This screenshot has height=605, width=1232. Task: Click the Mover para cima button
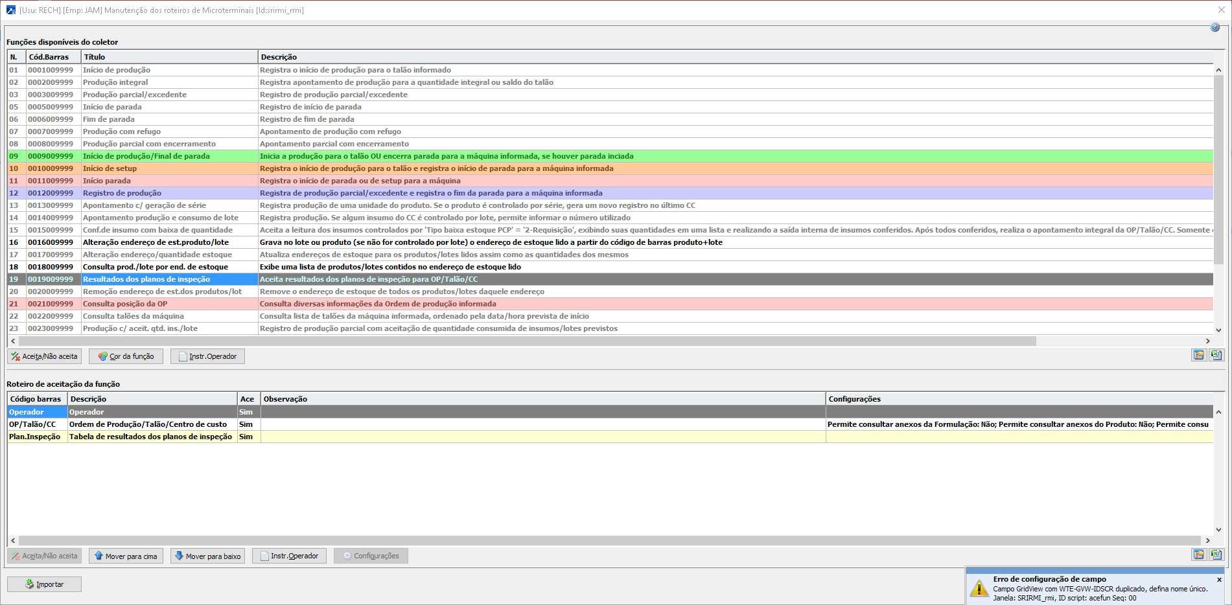point(126,556)
